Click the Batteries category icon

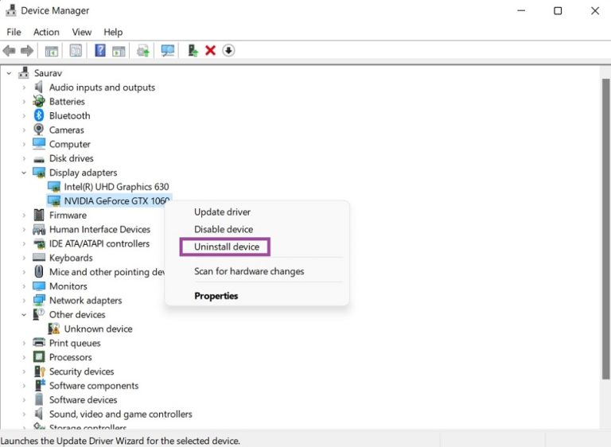38,101
